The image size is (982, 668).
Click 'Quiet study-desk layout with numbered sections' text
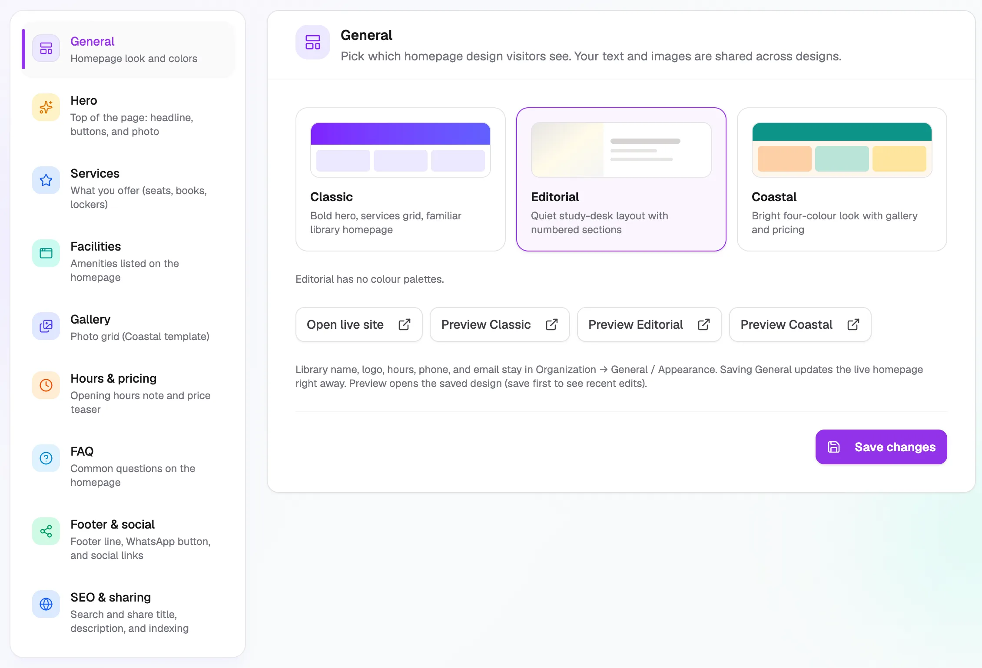coord(600,223)
